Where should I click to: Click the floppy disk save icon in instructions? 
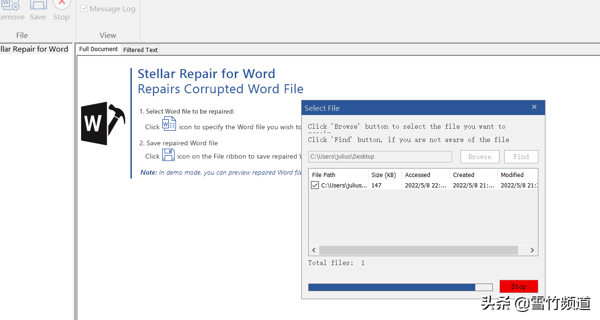[168, 155]
